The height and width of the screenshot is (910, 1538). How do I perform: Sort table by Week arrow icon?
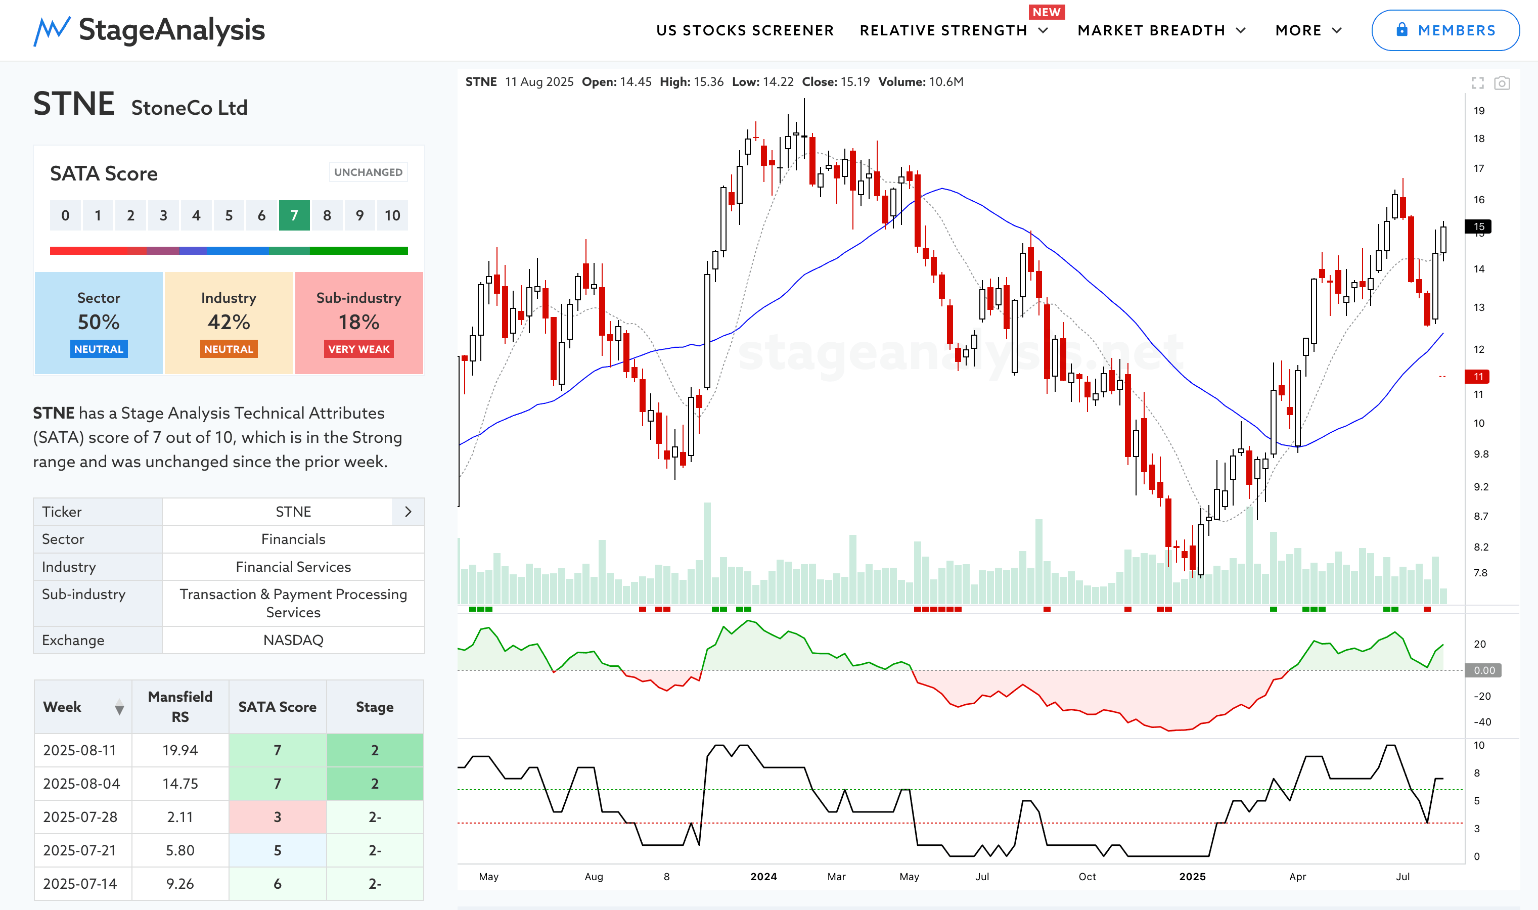120,707
